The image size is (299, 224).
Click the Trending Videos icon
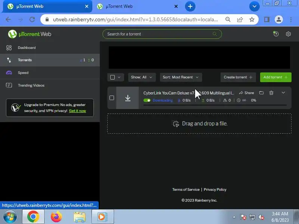[9, 85]
